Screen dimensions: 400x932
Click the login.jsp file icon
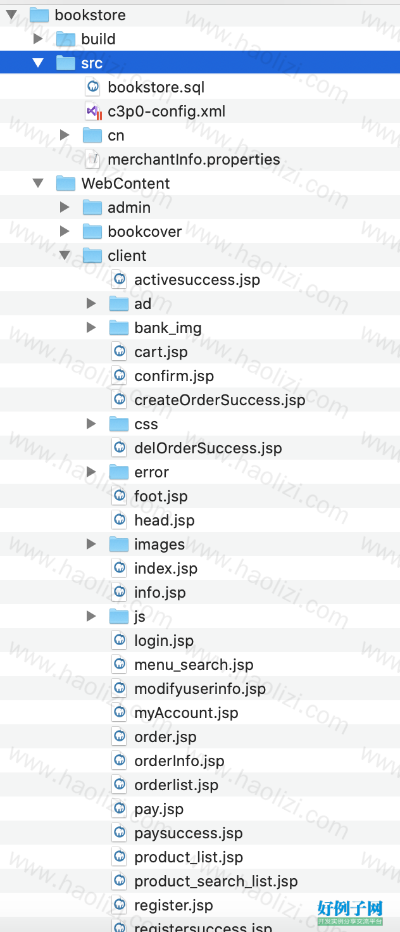pyautogui.click(x=120, y=641)
